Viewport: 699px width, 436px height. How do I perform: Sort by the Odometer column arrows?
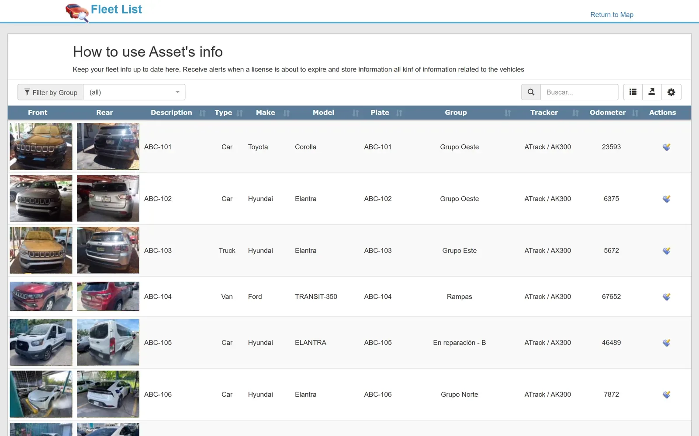[x=635, y=113]
